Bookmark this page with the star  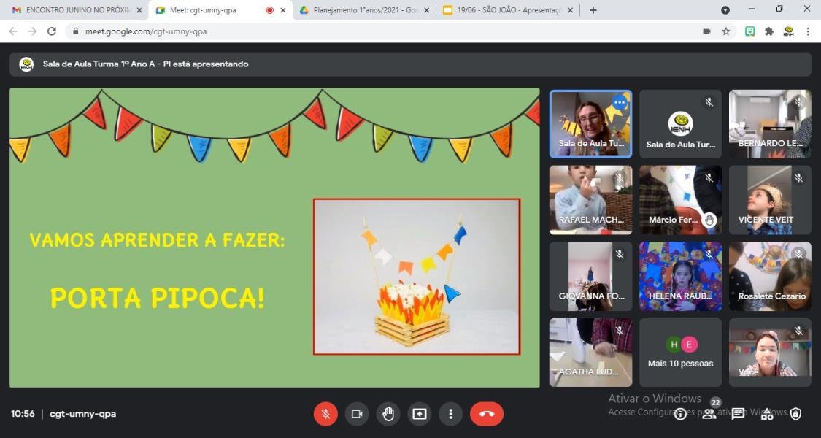click(725, 31)
